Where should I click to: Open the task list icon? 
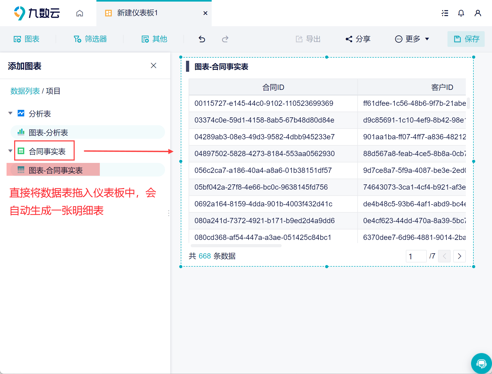(445, 13)
